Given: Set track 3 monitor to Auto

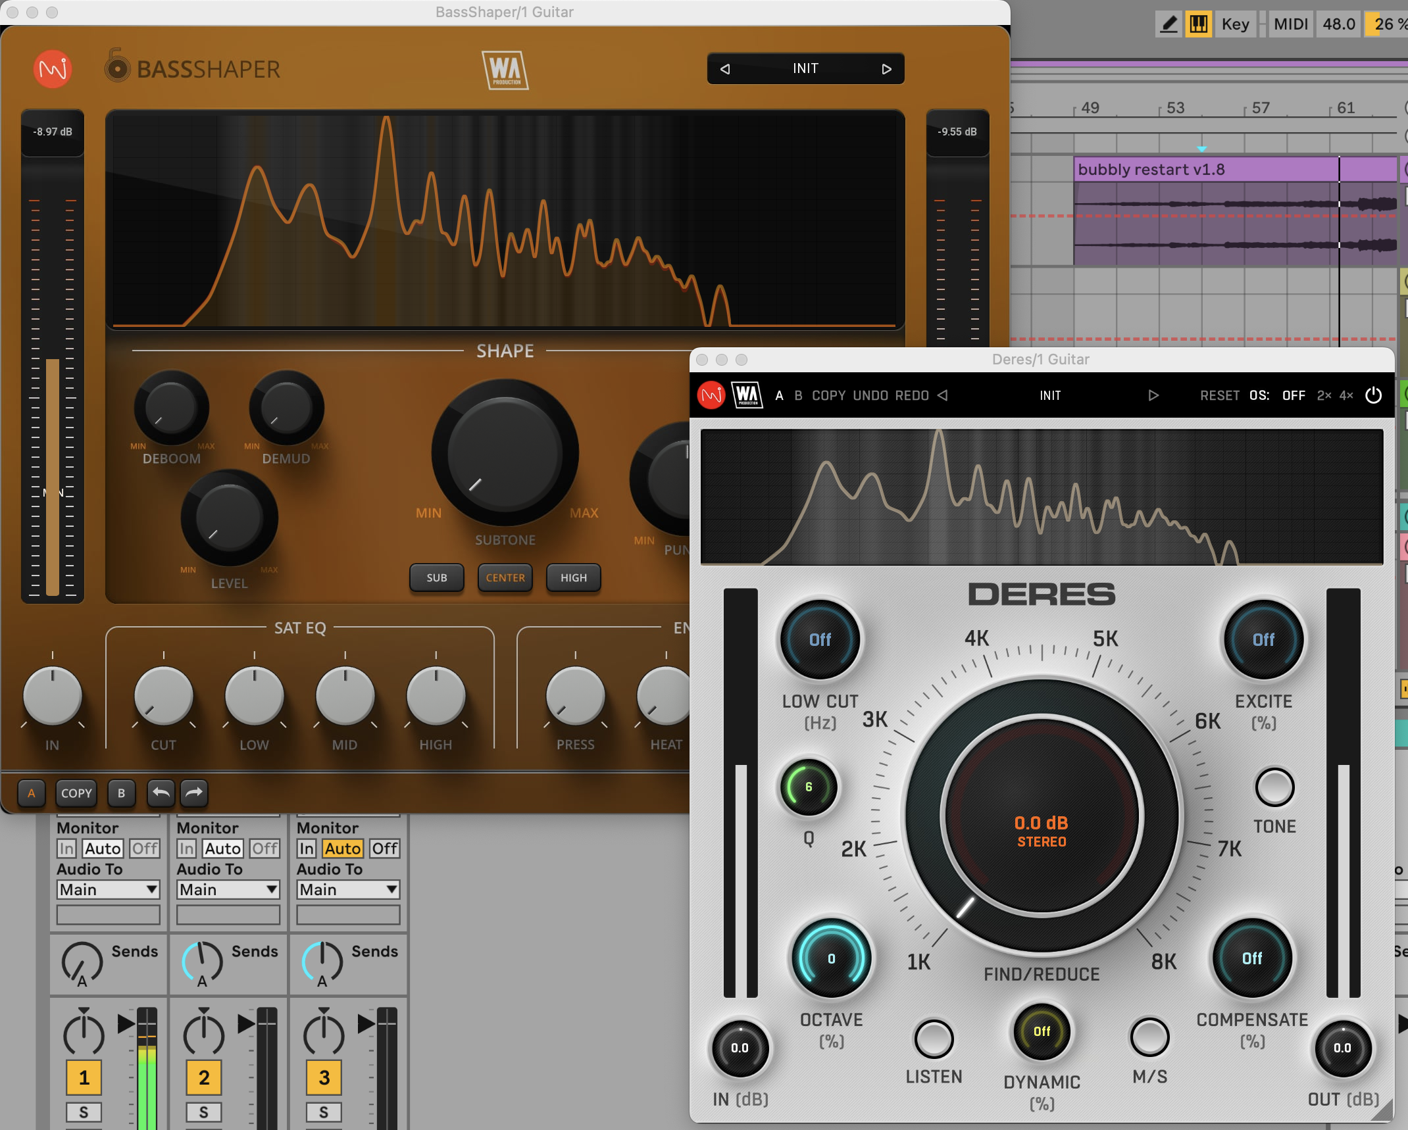Looking at the screenshot, I should [x=342, y=848].
